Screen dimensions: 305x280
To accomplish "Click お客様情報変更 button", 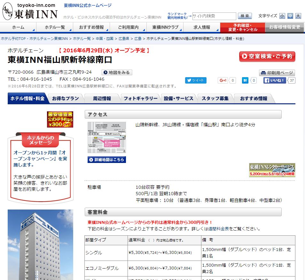I will pyautogui.click(x=285, y=27).
